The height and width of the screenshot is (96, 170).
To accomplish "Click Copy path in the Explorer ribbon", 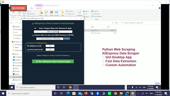I will (31, 14).
